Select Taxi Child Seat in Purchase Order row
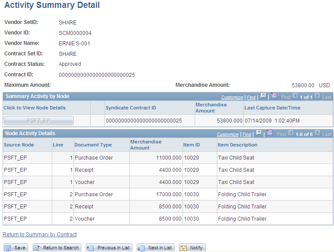334x252 pixels. click(236, 157)
